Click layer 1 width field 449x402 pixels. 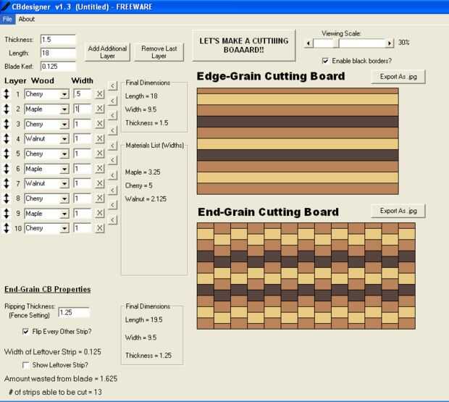click(x=83, y=94)
